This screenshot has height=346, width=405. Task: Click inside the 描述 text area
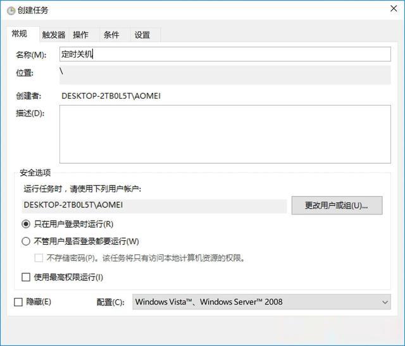(x=225, y=134)
